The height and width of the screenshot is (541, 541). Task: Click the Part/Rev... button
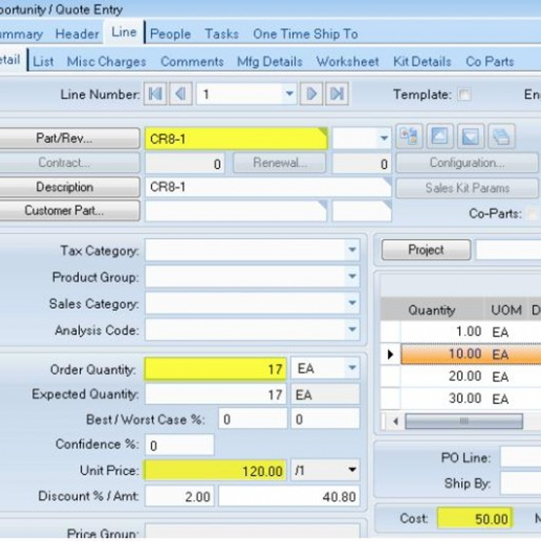pyautogui.click(x=65, y=138)
